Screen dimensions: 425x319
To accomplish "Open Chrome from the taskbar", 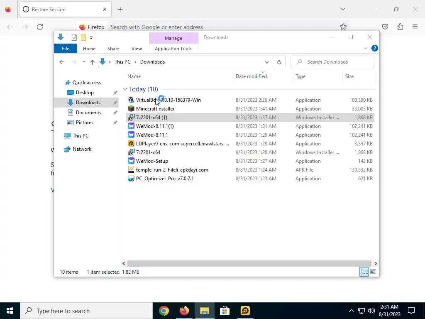I will click(164, 311).
